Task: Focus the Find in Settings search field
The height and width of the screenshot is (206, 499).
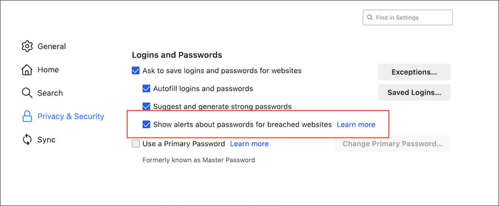Action: pos(412,18)
